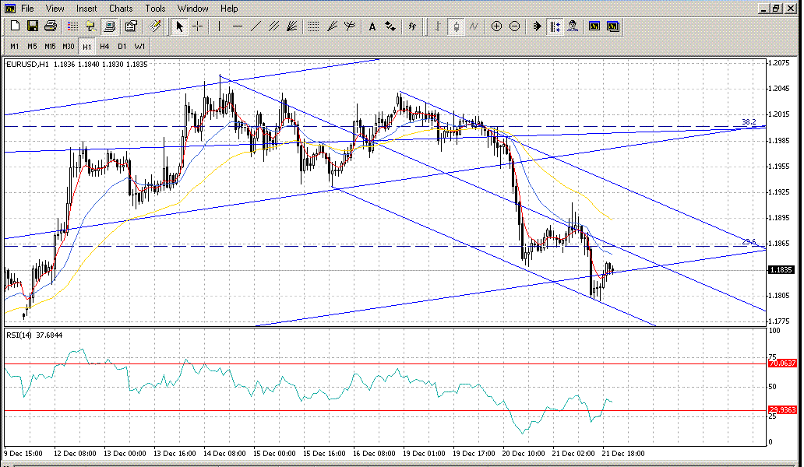Switch chart to line chart mode
Viewport: 804px width, 467px height.
pos(474,26)
